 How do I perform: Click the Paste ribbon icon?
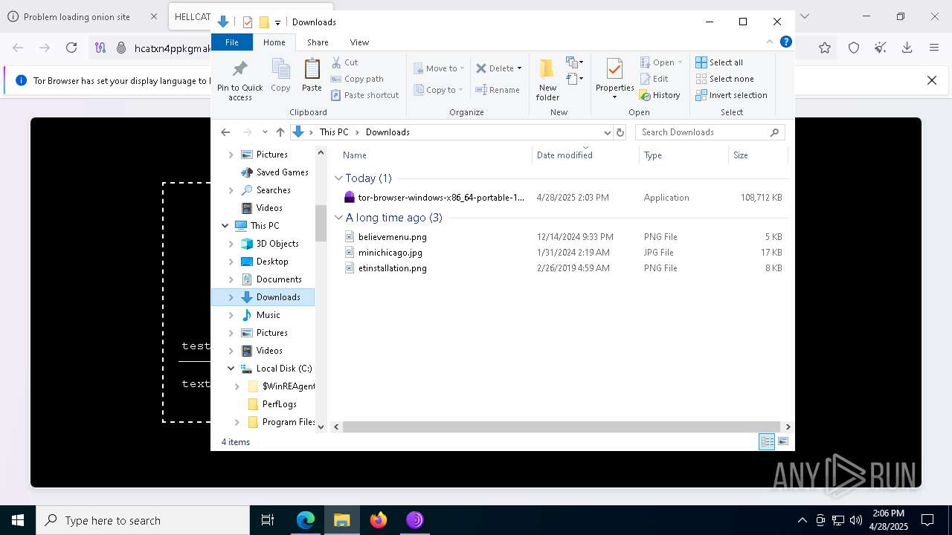tap(312, 75)
